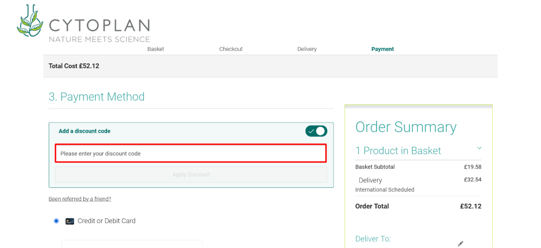The height and width of the screenshot is (248, 541).
Task: Turn off the Add a discount code switch
Action: click(316, 131)
